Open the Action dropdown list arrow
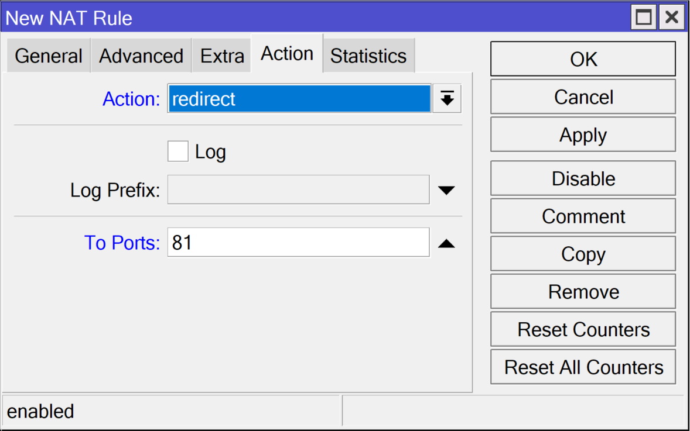Viewport: 690px width, 431px height. (x=447, y=99)
